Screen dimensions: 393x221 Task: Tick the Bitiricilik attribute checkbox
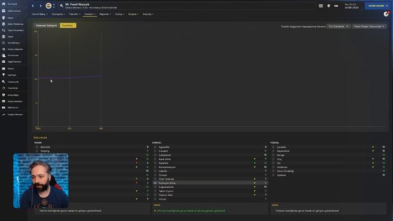coord(37,147)
